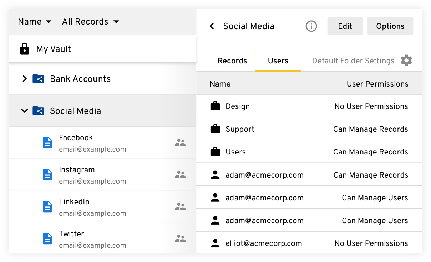Click Support's Can Manage Records value
The width and height of the screenshot is (431, 262).
pyautogui.click(x=371, y=129)
